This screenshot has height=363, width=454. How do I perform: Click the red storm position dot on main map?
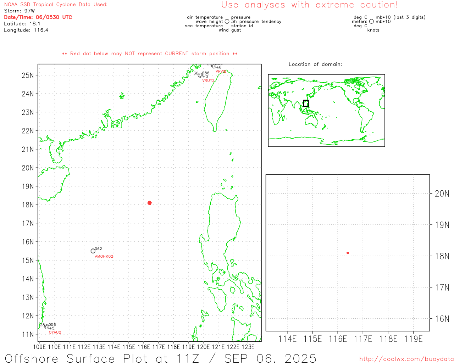pos(150,203)
